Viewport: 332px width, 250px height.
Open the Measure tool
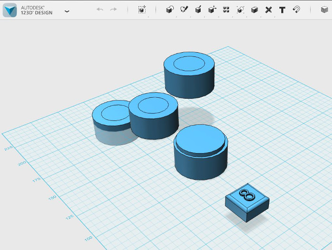268,10
